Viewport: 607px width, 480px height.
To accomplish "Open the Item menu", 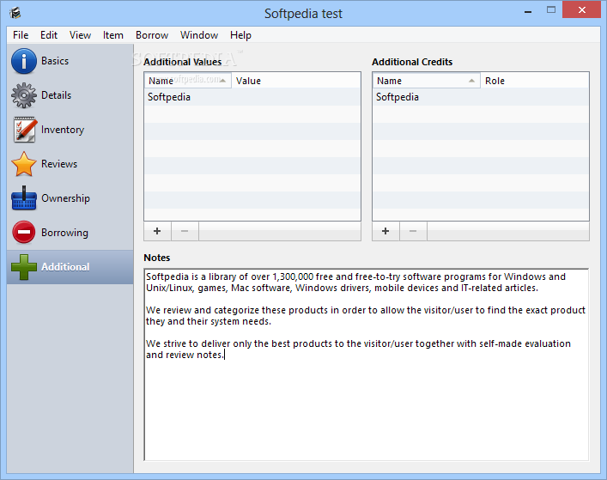I will (113, 35).
